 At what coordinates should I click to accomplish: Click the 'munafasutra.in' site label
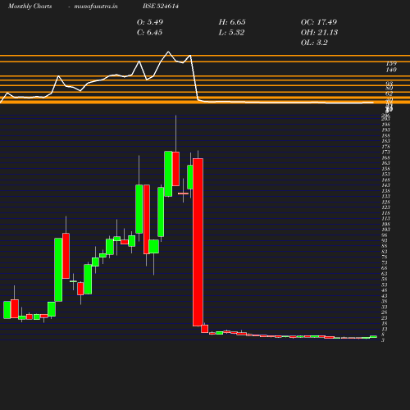96,6
